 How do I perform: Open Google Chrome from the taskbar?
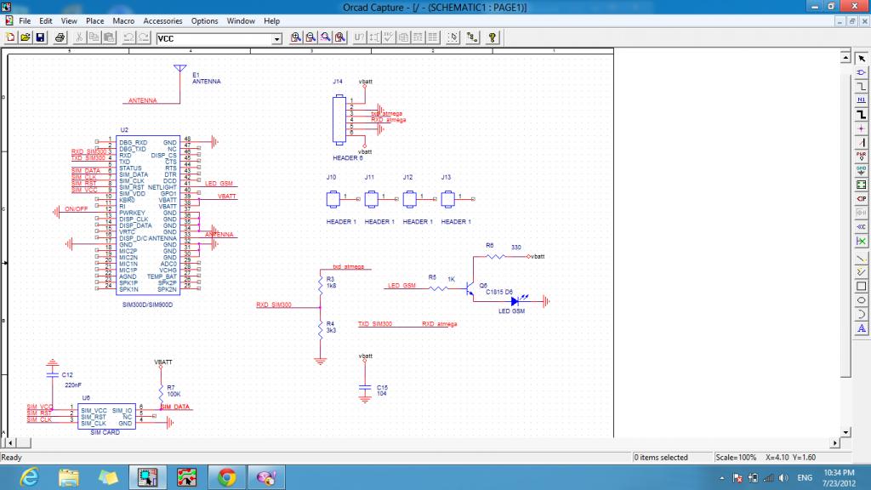(226, 477)
